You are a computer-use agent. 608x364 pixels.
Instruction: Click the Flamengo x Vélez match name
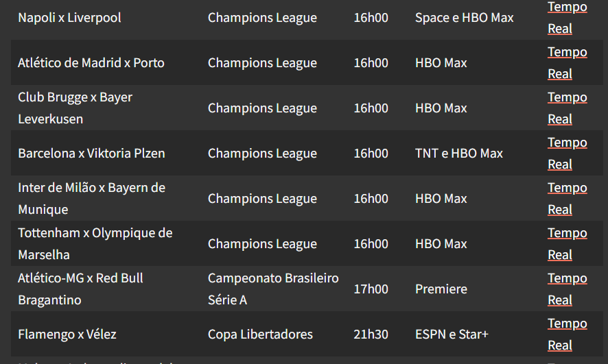[x=67, y=335]
